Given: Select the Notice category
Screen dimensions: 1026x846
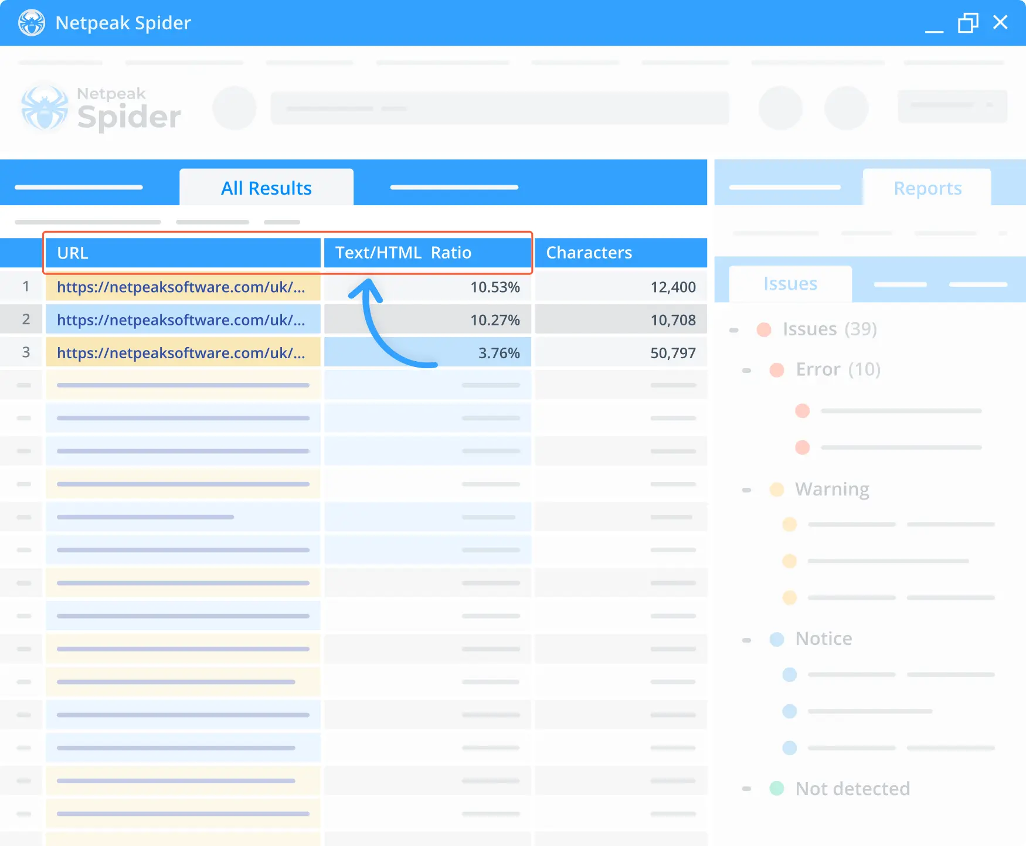Looking at the screenshot, I should click(x=824, y=638).
